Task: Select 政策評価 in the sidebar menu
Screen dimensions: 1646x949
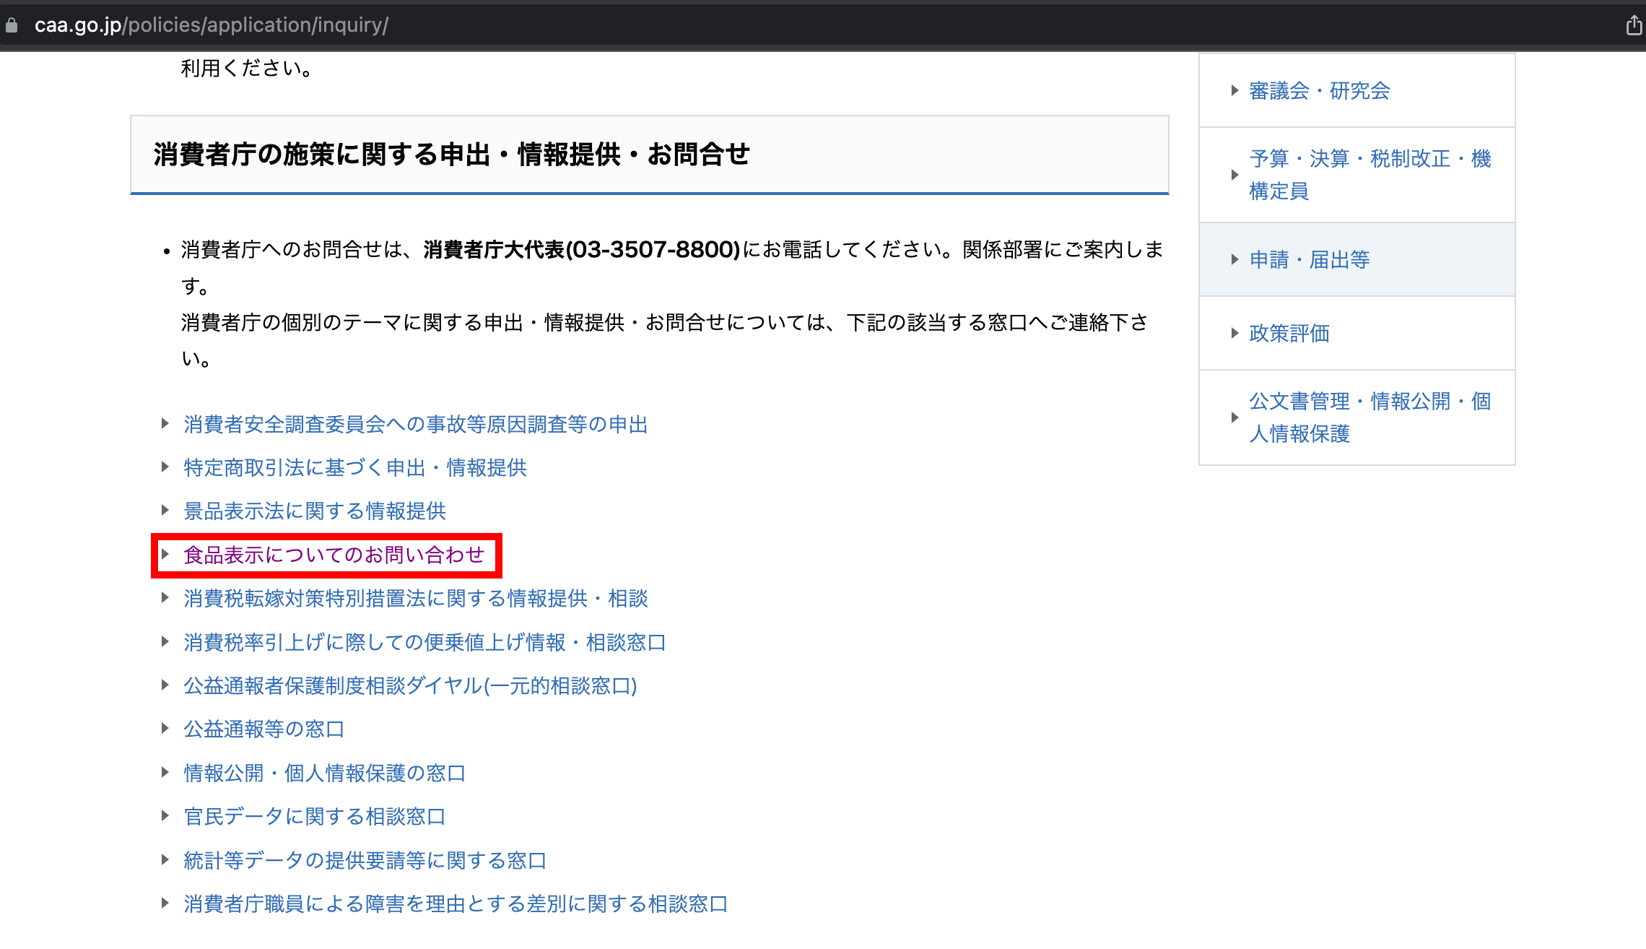Action: pos(1288,333)
